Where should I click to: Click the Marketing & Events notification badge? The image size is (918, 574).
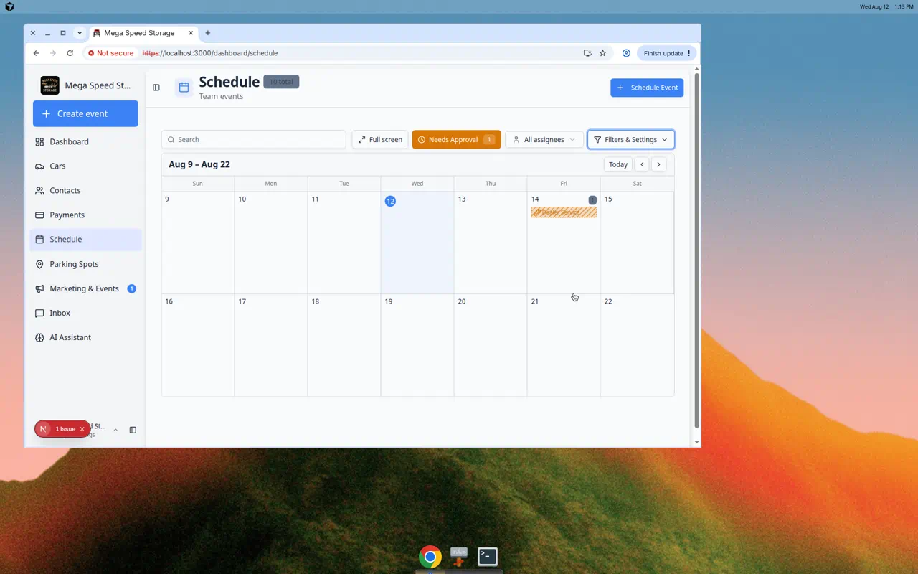pos(131,288)
